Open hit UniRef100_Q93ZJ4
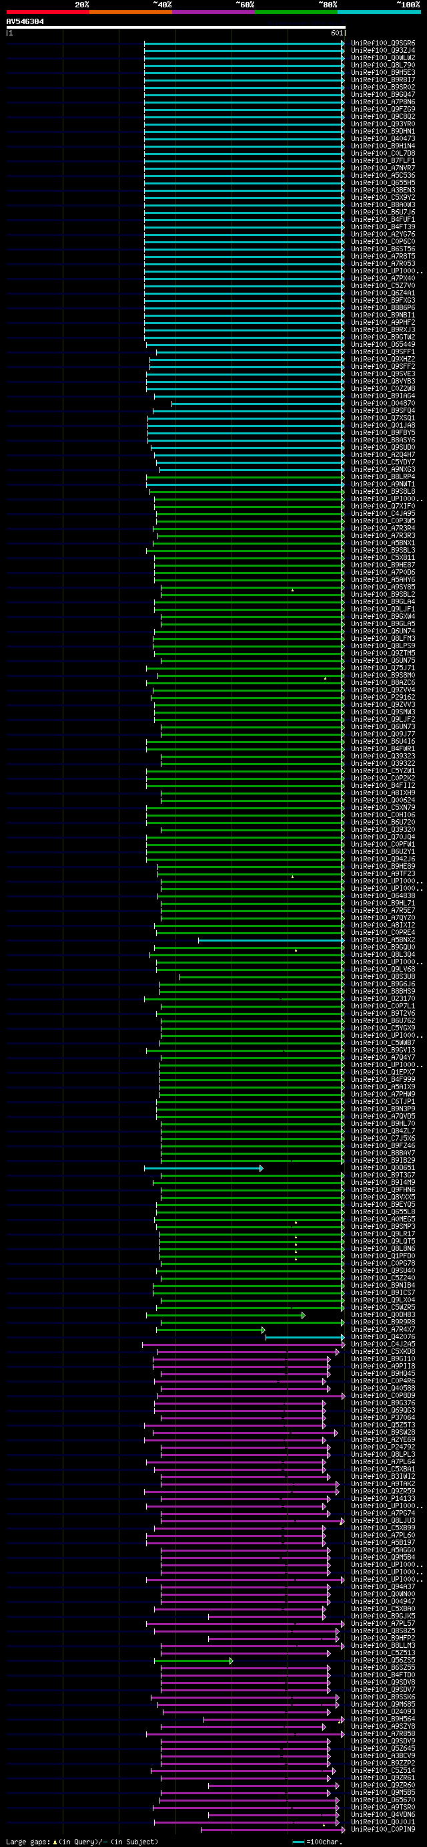427x1847 pixels. coord(382,50)
